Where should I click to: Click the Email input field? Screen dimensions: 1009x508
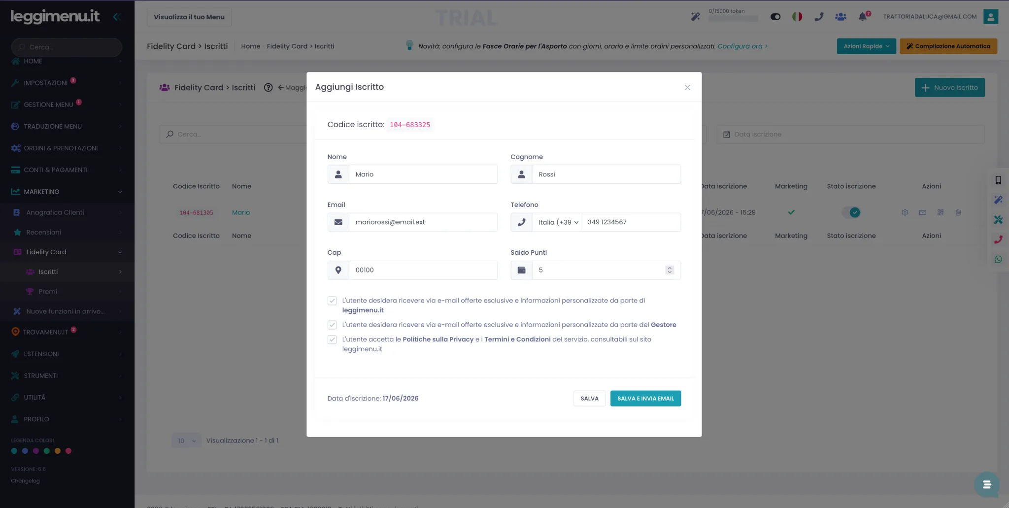423,222
